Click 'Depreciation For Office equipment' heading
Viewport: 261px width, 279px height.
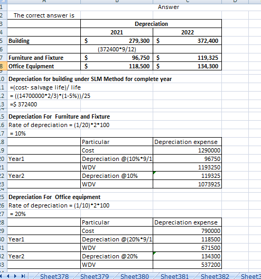point(54,197)
